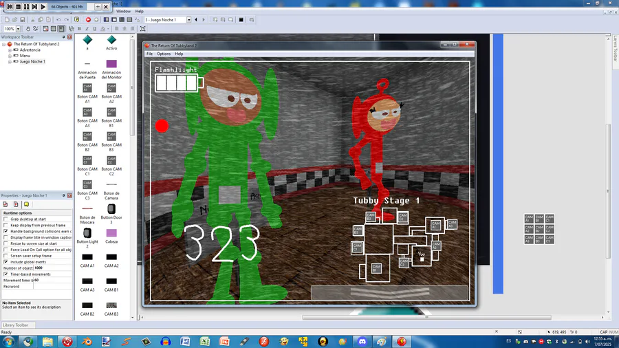Click the Number of objects value field
The width and height of the screenshot is (619, 348).
[x=53, y=268]
